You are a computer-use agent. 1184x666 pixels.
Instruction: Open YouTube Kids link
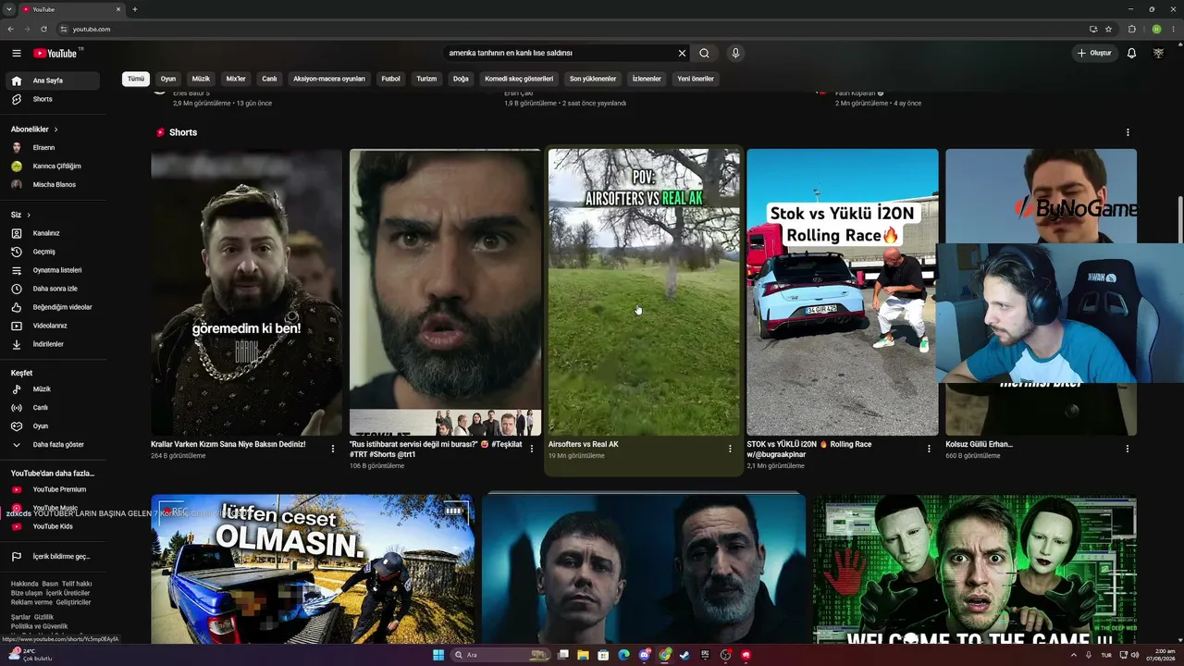55,526
